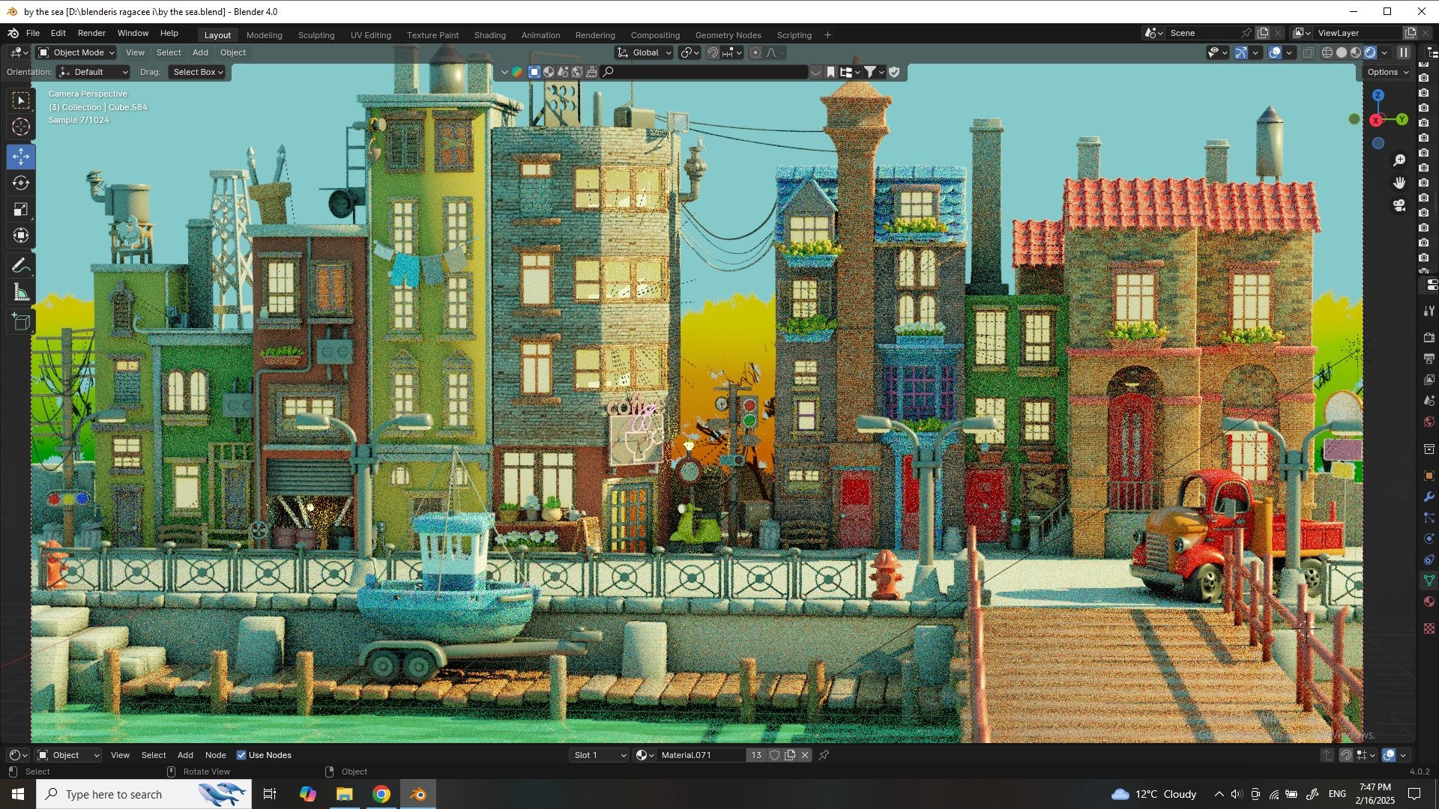Open the Global transform orientation dropdown

pos(644,52)
